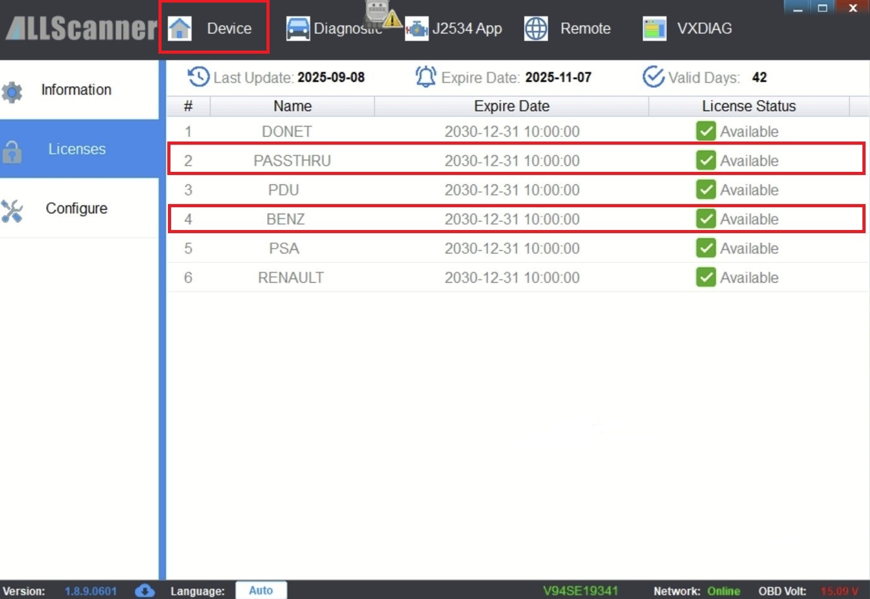The width and height of the screenshot is (870, 599).
Task: Open the Language Auto dropdown
Action: point(261,590)
